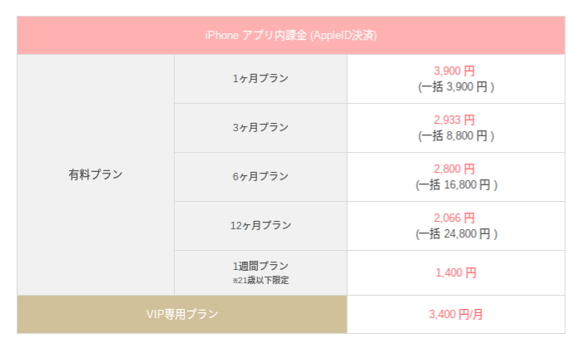Screen dimensions: 580x348
Task: Choose the 12ヶ月プラン row label
Action: pos(260,225)
